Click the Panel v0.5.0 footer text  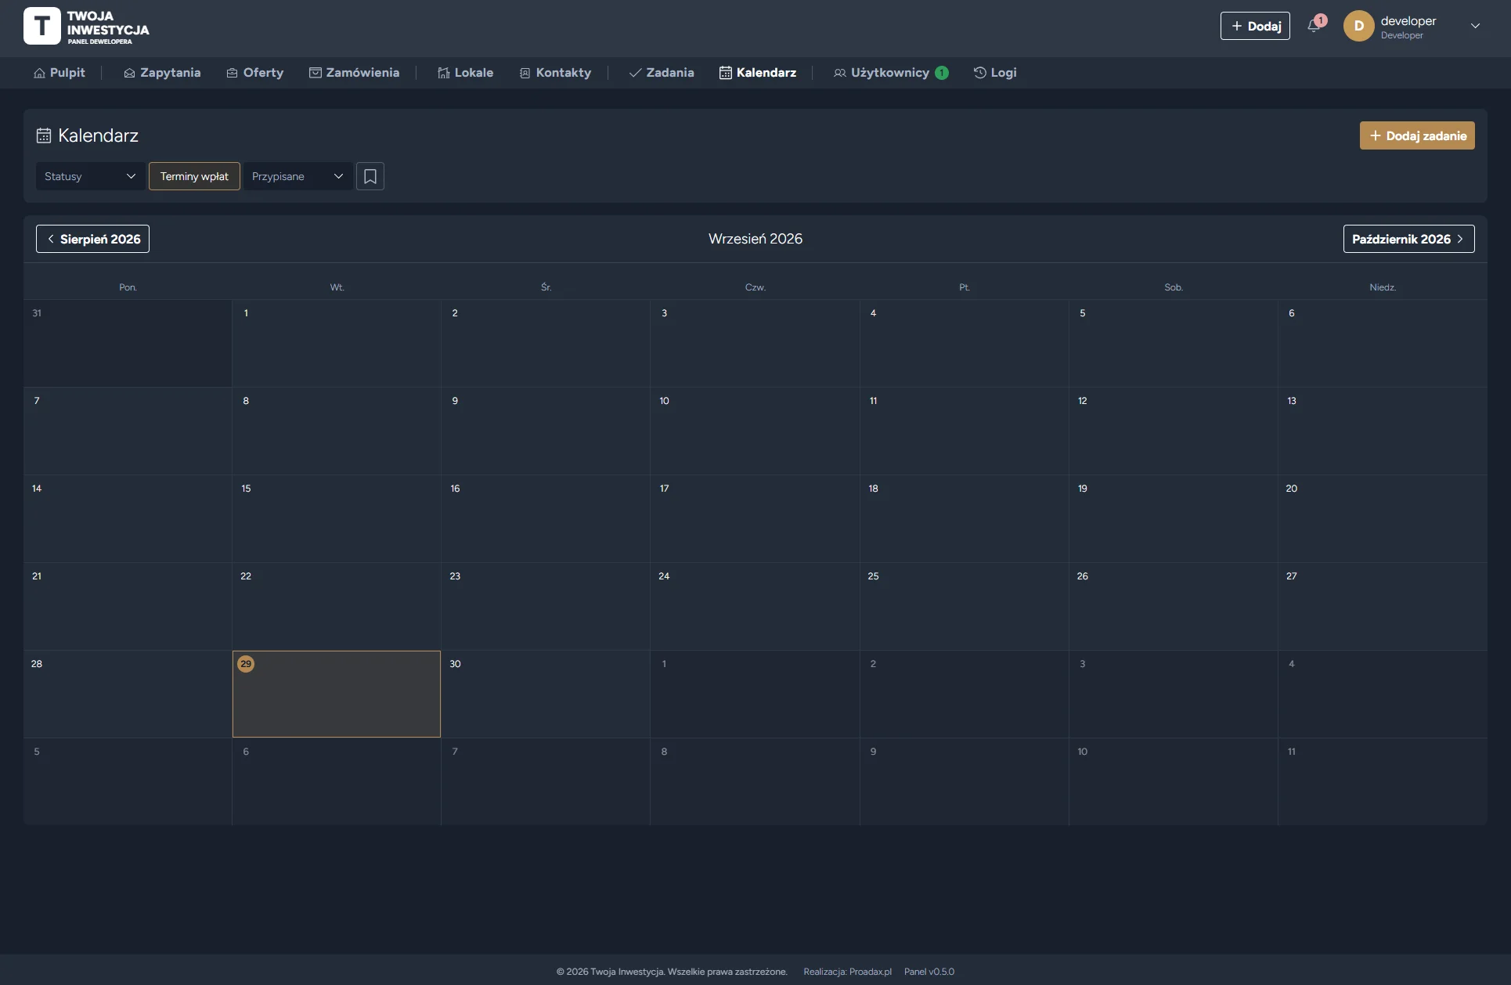[929, 972]
